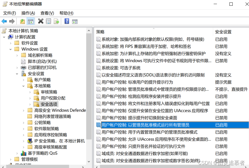Click the 提示凭据 setting value
This screenshot has height=168, width=249.
(223, 82)
